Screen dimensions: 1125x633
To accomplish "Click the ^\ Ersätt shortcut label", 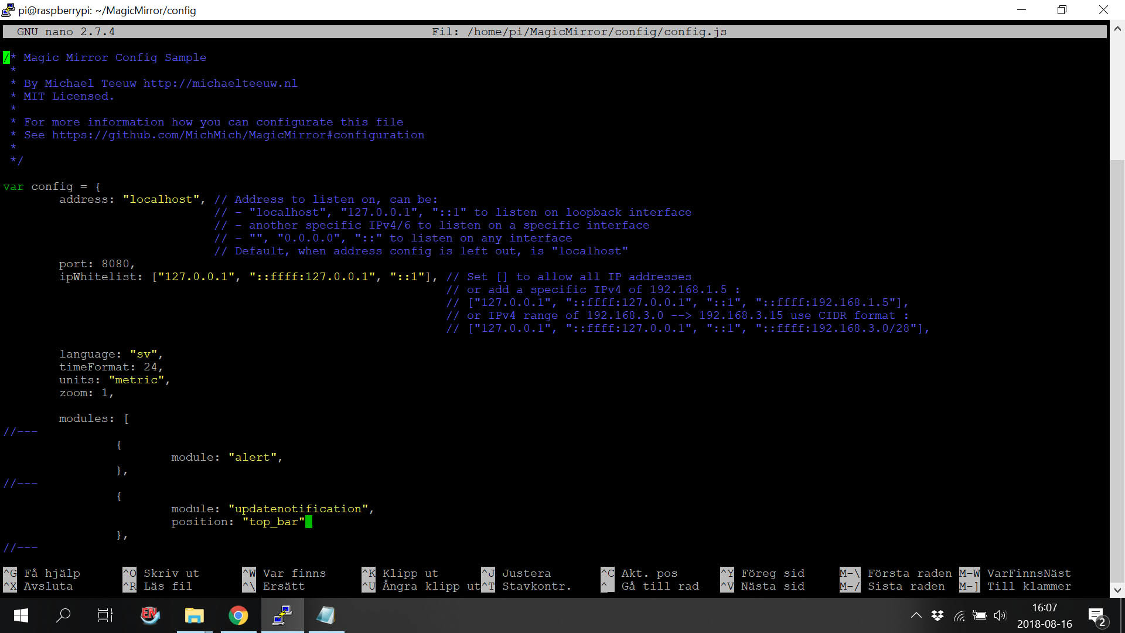I will coord(284,586).
